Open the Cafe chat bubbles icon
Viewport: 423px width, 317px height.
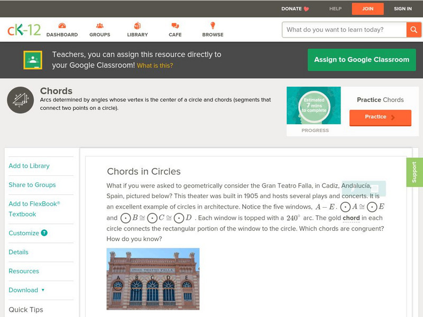175,25
